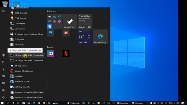The width and height of the screenshot is (187, 105).
Task: Open PowerPoint in the Office tile folder
Action: tap(55, 22)
